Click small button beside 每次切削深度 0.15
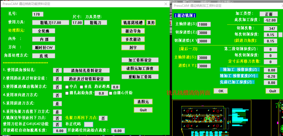This screenshot has width=283, height=136. click(x=280, y=34)
